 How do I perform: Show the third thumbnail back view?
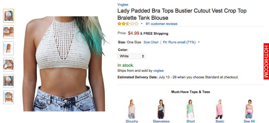pos(8,48)
